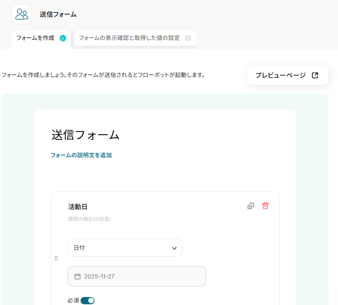Click the calendar icon in the date field
Viewport: 338px width, 305px height.
[77, 276]
